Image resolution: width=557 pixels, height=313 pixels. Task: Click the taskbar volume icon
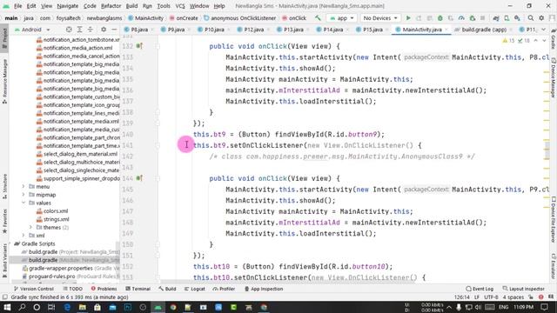(x=478, y=307)
